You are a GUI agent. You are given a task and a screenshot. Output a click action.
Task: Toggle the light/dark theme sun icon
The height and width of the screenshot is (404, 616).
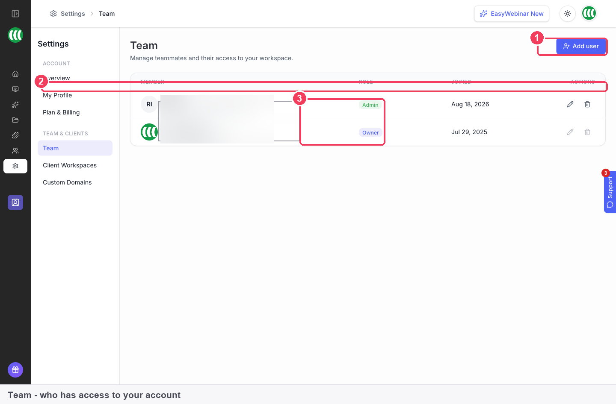click(x=568, y=14)
